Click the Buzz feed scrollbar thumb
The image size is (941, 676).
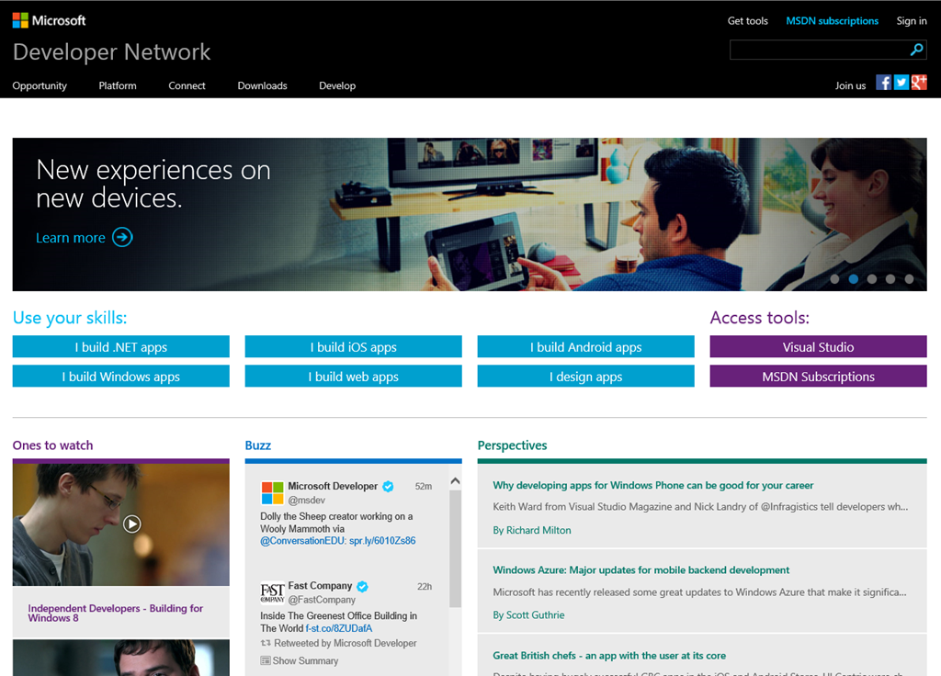[x=455, y=549]
